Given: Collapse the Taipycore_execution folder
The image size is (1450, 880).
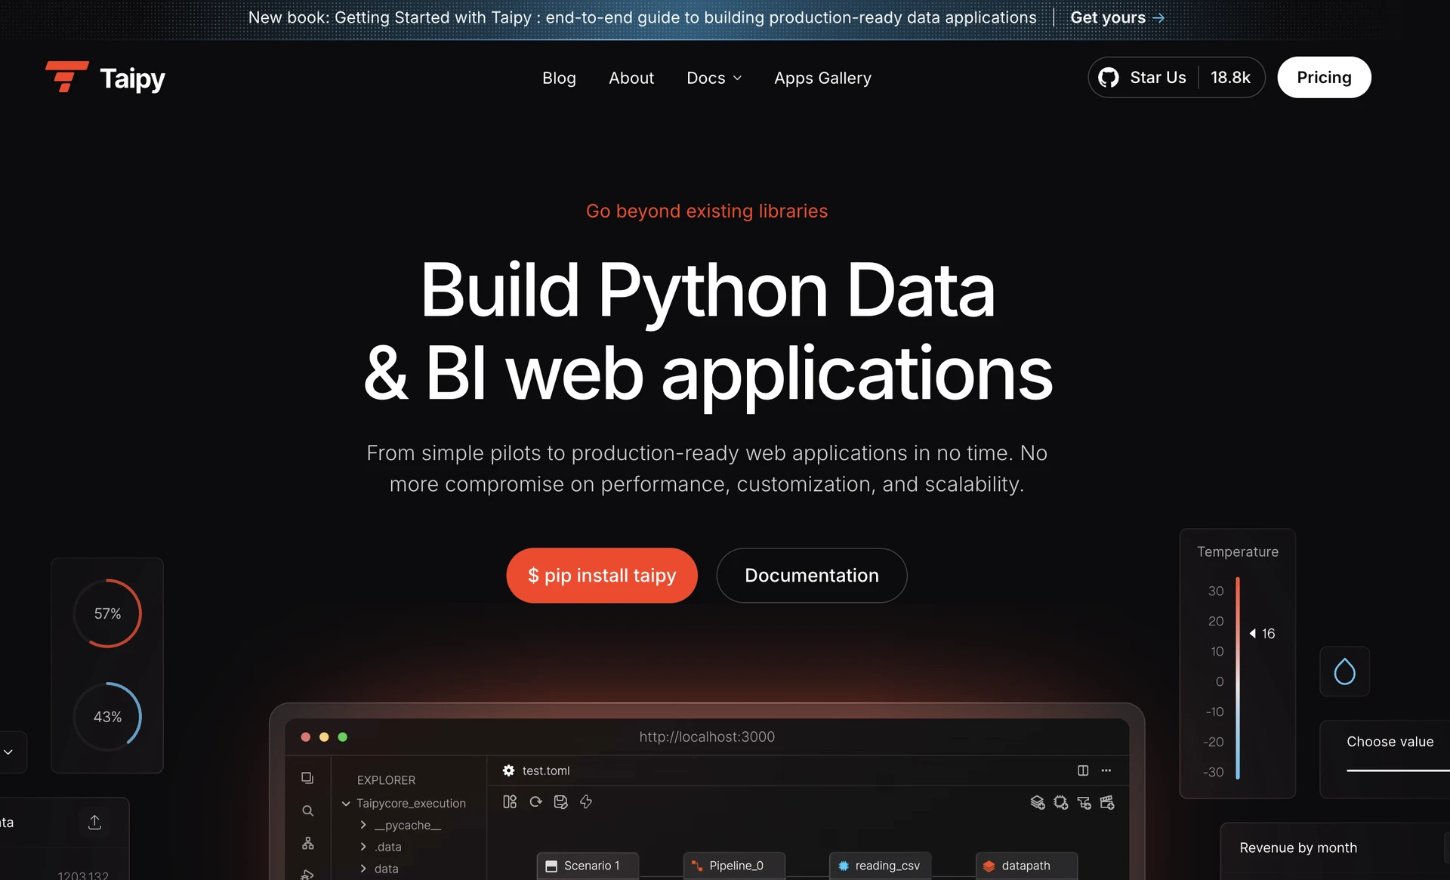Looking at the screenshot, I should pos(346,803).
